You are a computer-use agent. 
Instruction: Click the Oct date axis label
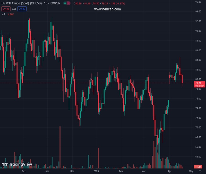click(24, 171)
